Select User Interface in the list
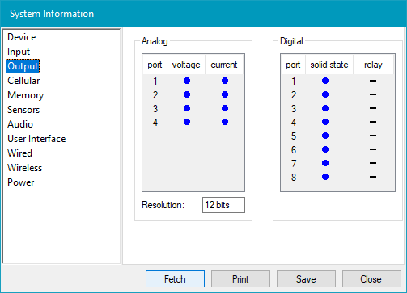Image resolution: width=407 pixels, height=293 pixels. (36, 139)
